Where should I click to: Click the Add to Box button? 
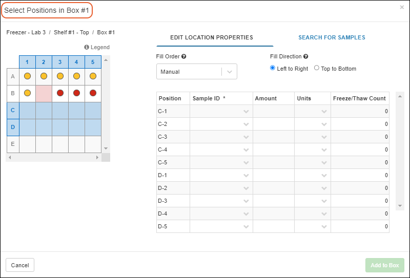(384, 265)
